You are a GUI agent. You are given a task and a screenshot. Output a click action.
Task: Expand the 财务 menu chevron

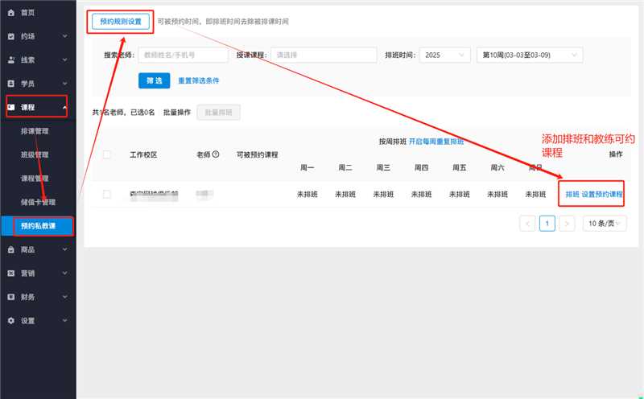click(65, 297)
